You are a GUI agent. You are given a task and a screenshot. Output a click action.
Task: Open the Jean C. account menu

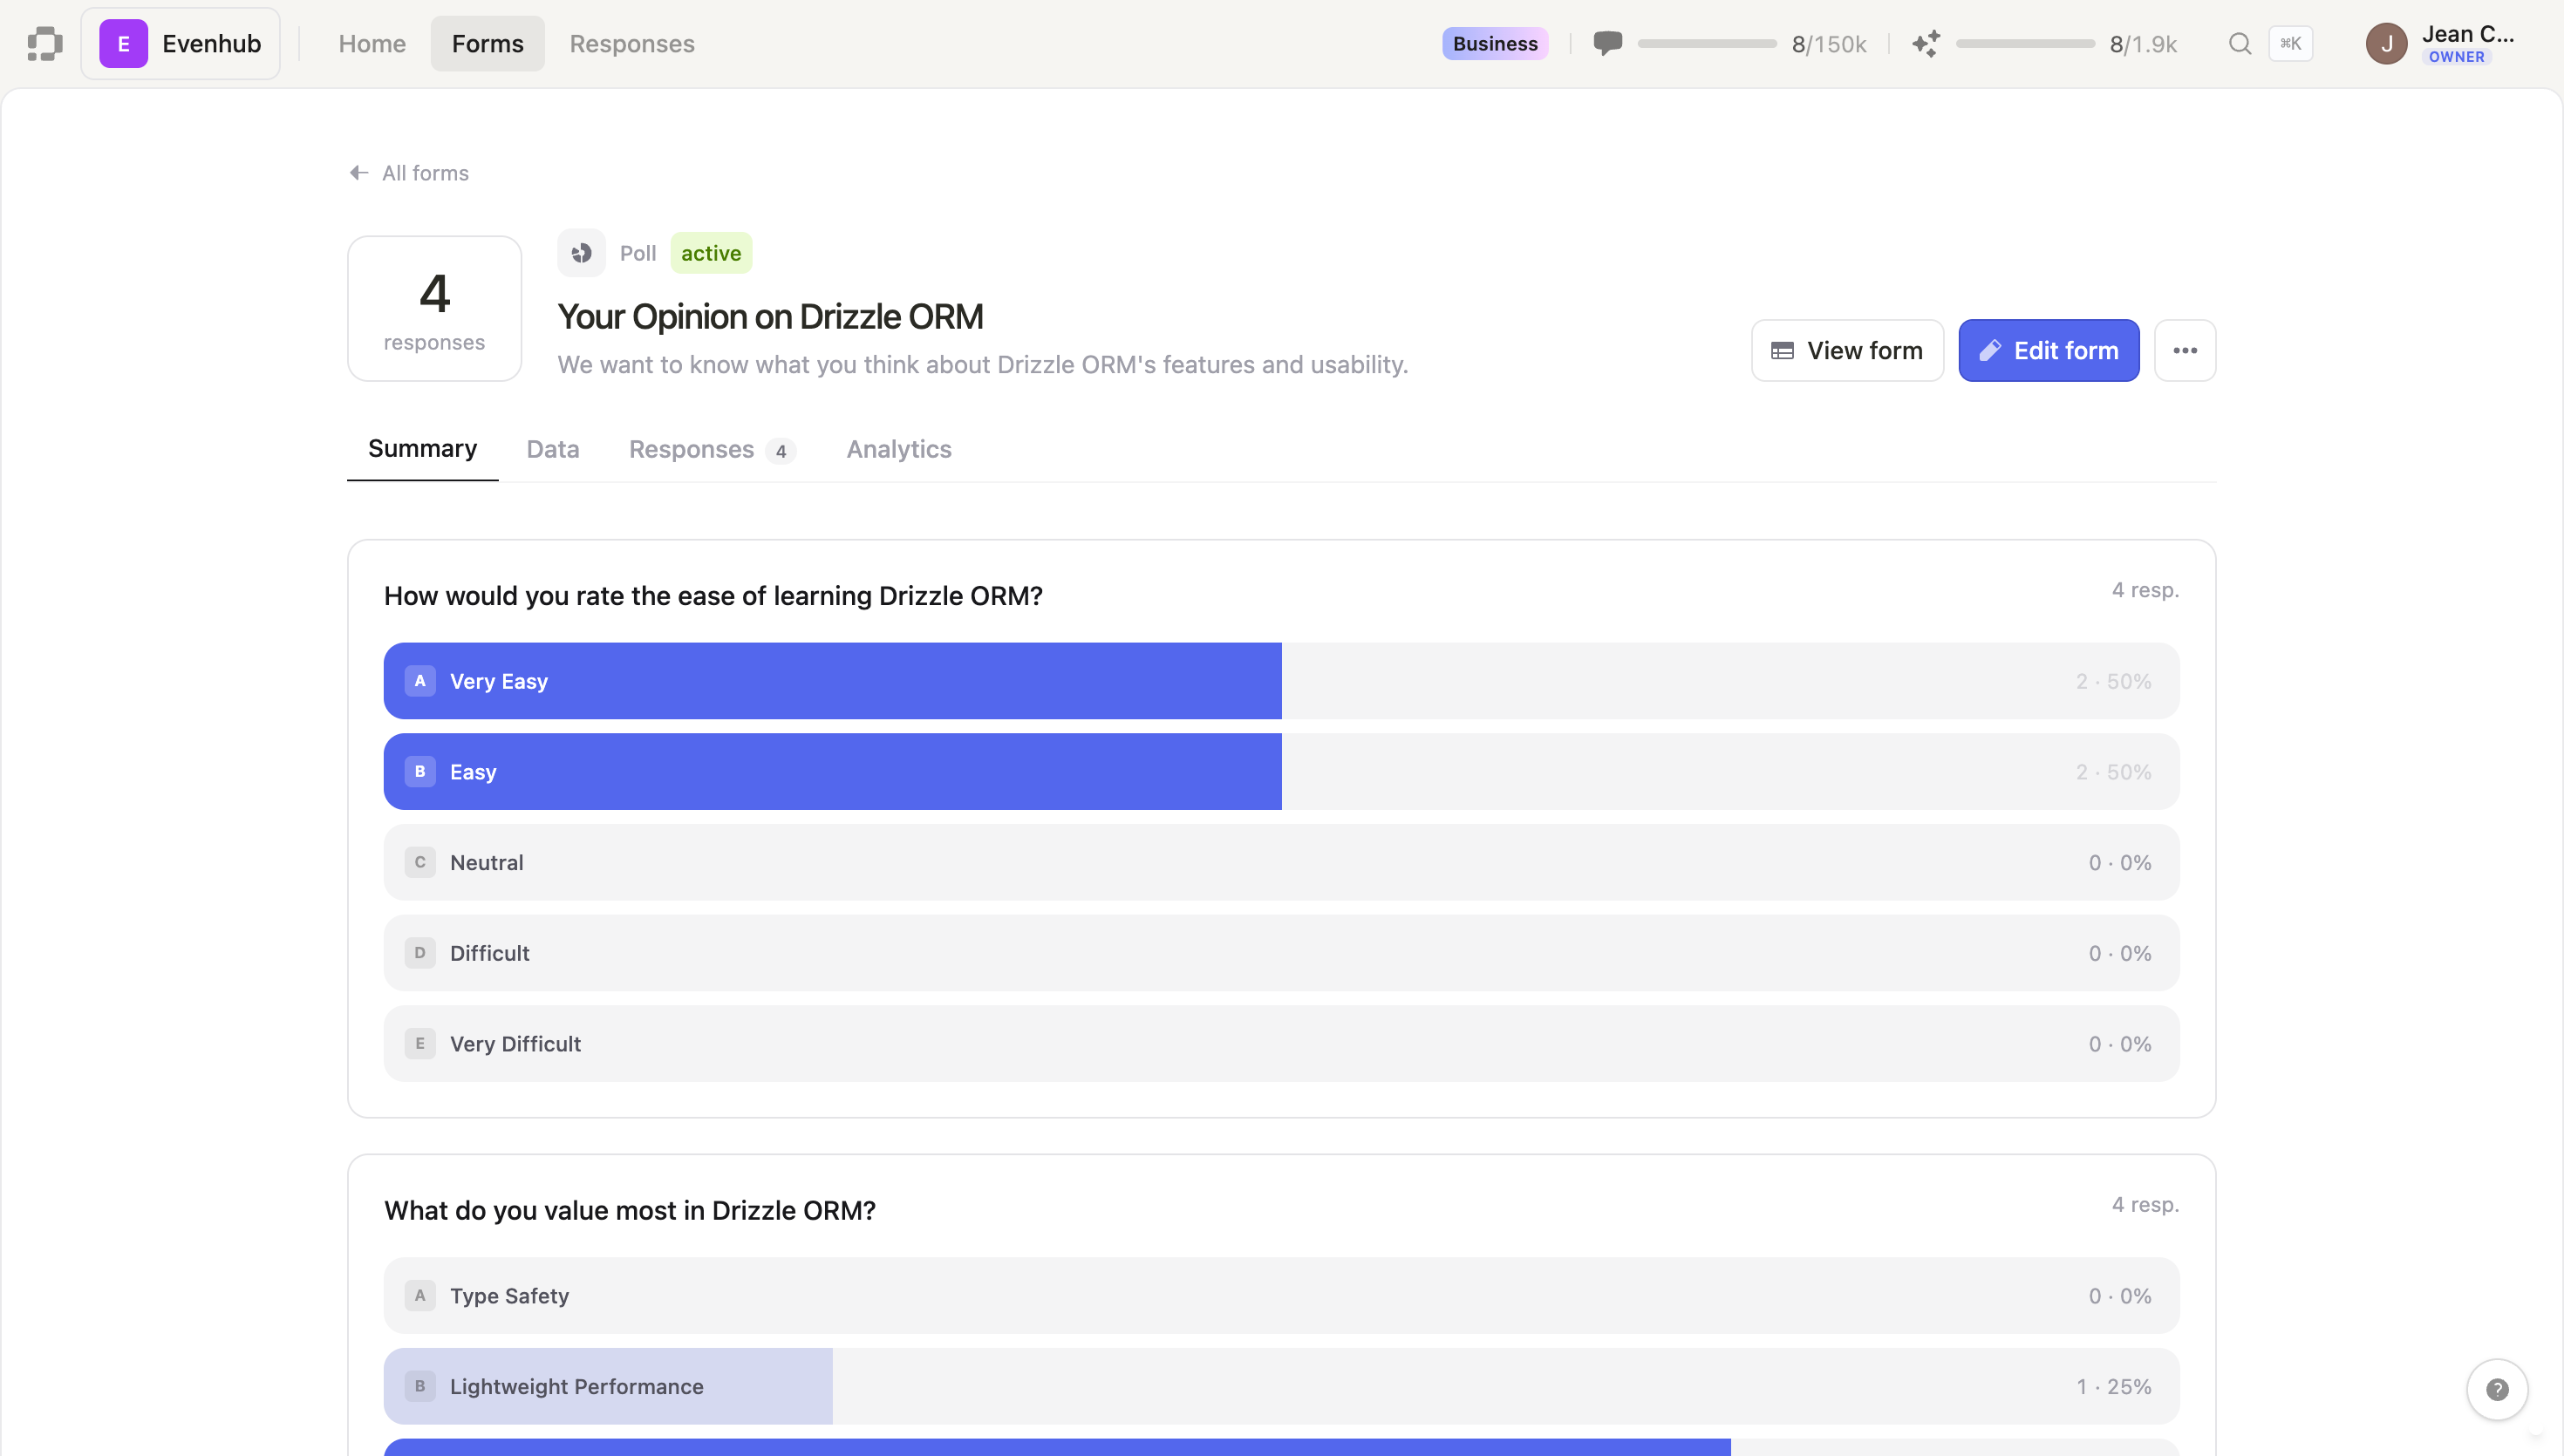click(2441, 44)
